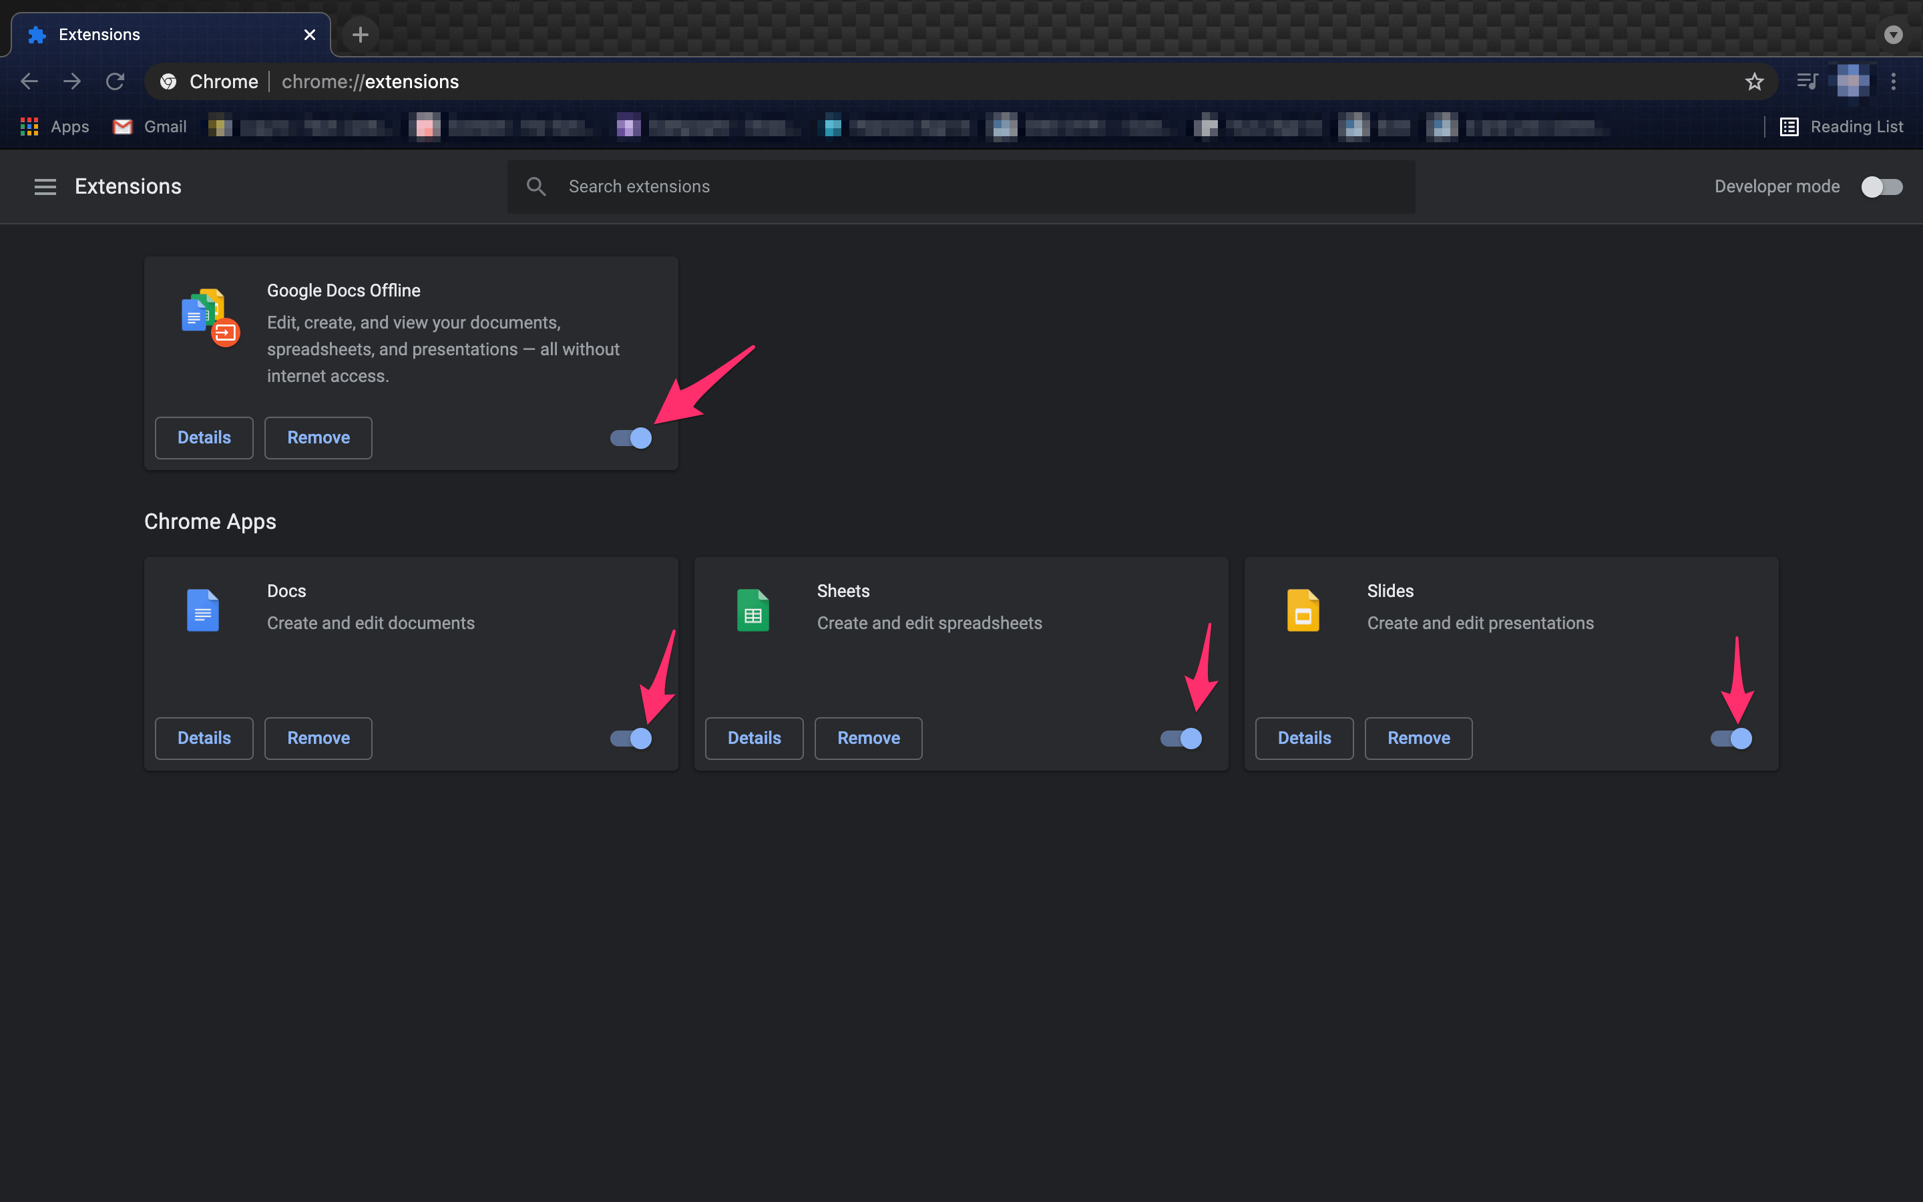The height and width of the screenshot is (1202, 1923).
Task: Open the Gmail bookmark
Action: point(150,126)
